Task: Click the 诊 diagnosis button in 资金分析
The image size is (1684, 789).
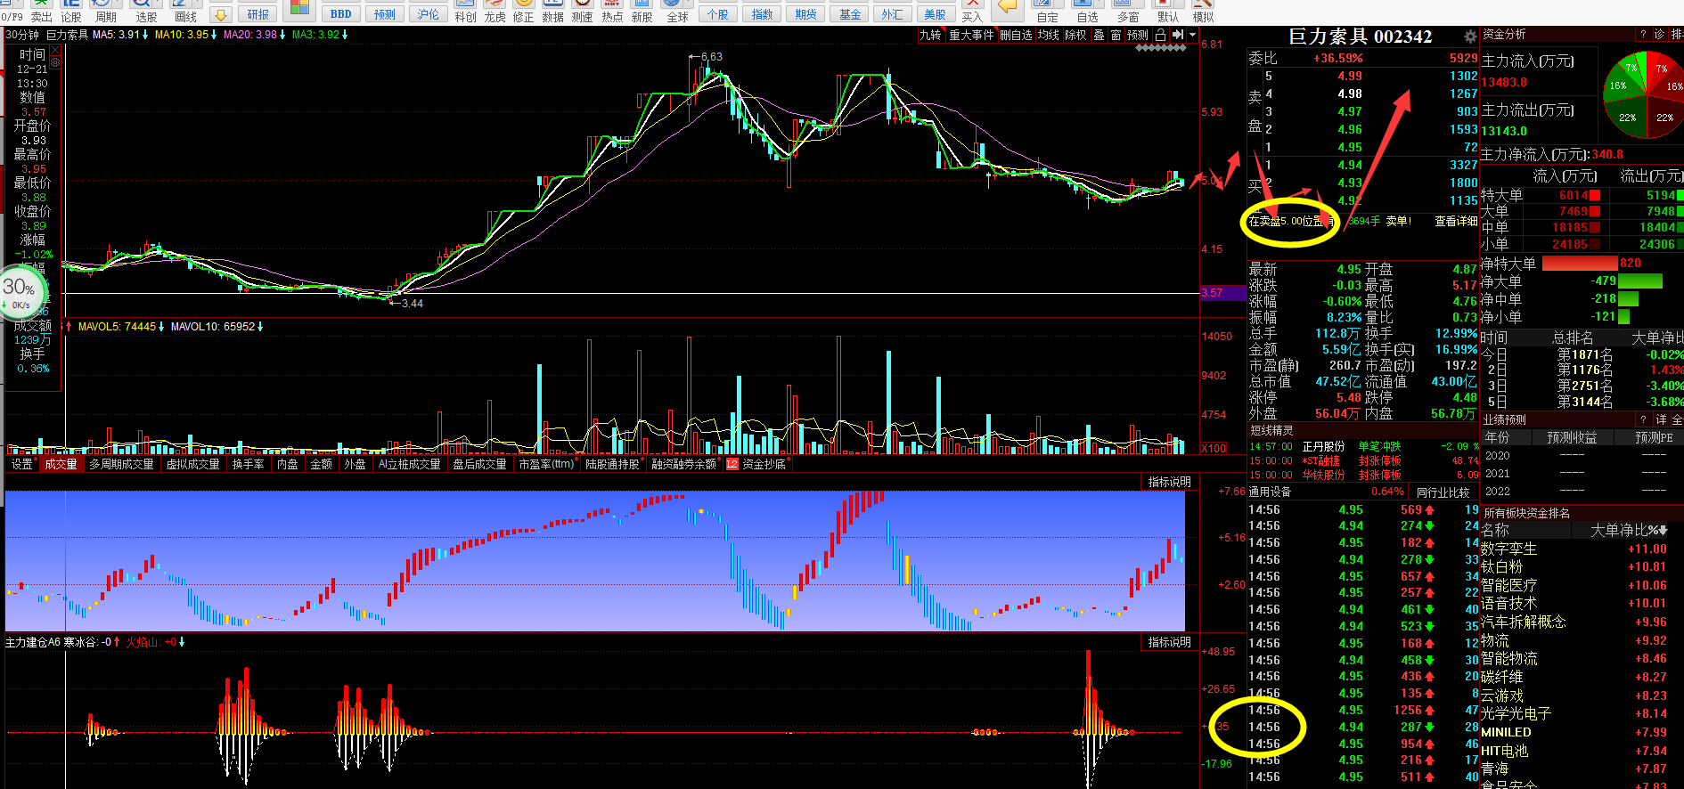Action: coord(1659,34)
